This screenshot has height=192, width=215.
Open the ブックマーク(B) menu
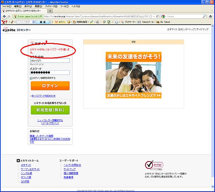tap(51, 6)
